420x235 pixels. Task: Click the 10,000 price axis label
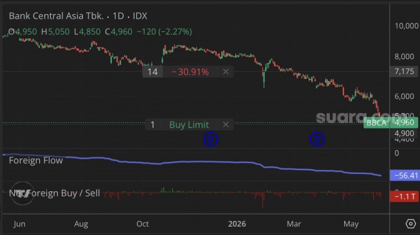pos(406,26)
